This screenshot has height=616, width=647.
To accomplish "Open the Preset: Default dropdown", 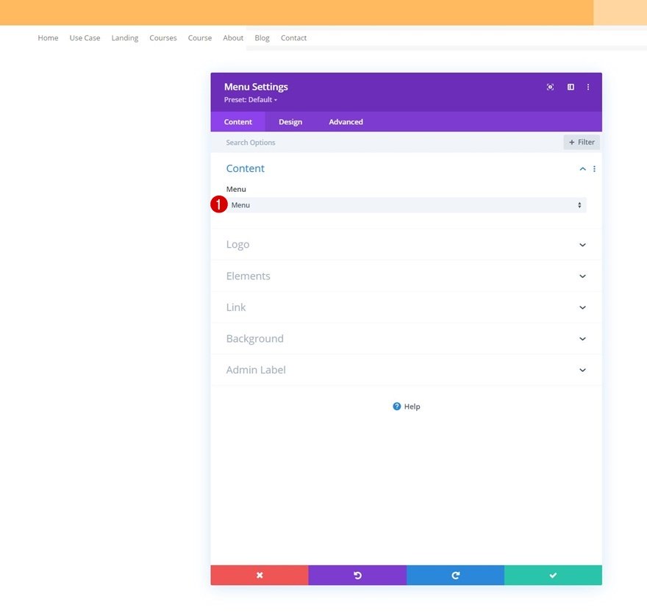I will (251, 100).
